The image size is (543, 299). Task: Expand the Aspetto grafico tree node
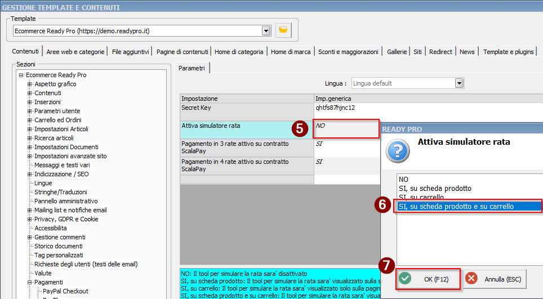pyautogui.click(x=30, y=84)
